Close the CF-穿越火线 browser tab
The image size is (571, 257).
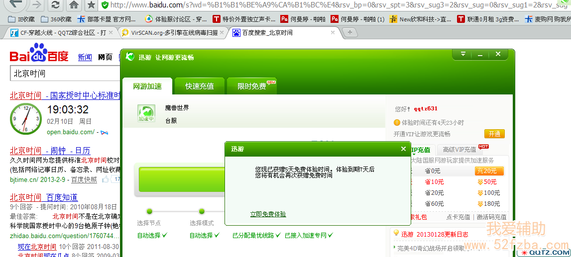(x=111, y=33)
